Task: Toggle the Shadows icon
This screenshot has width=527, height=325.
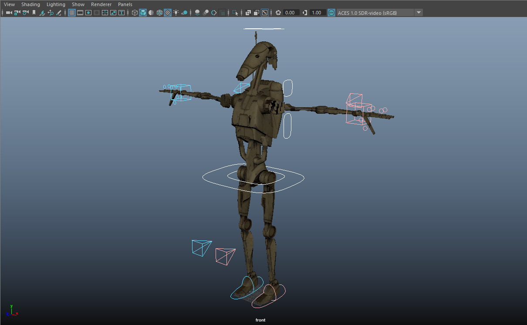Action: pos(184,13)
